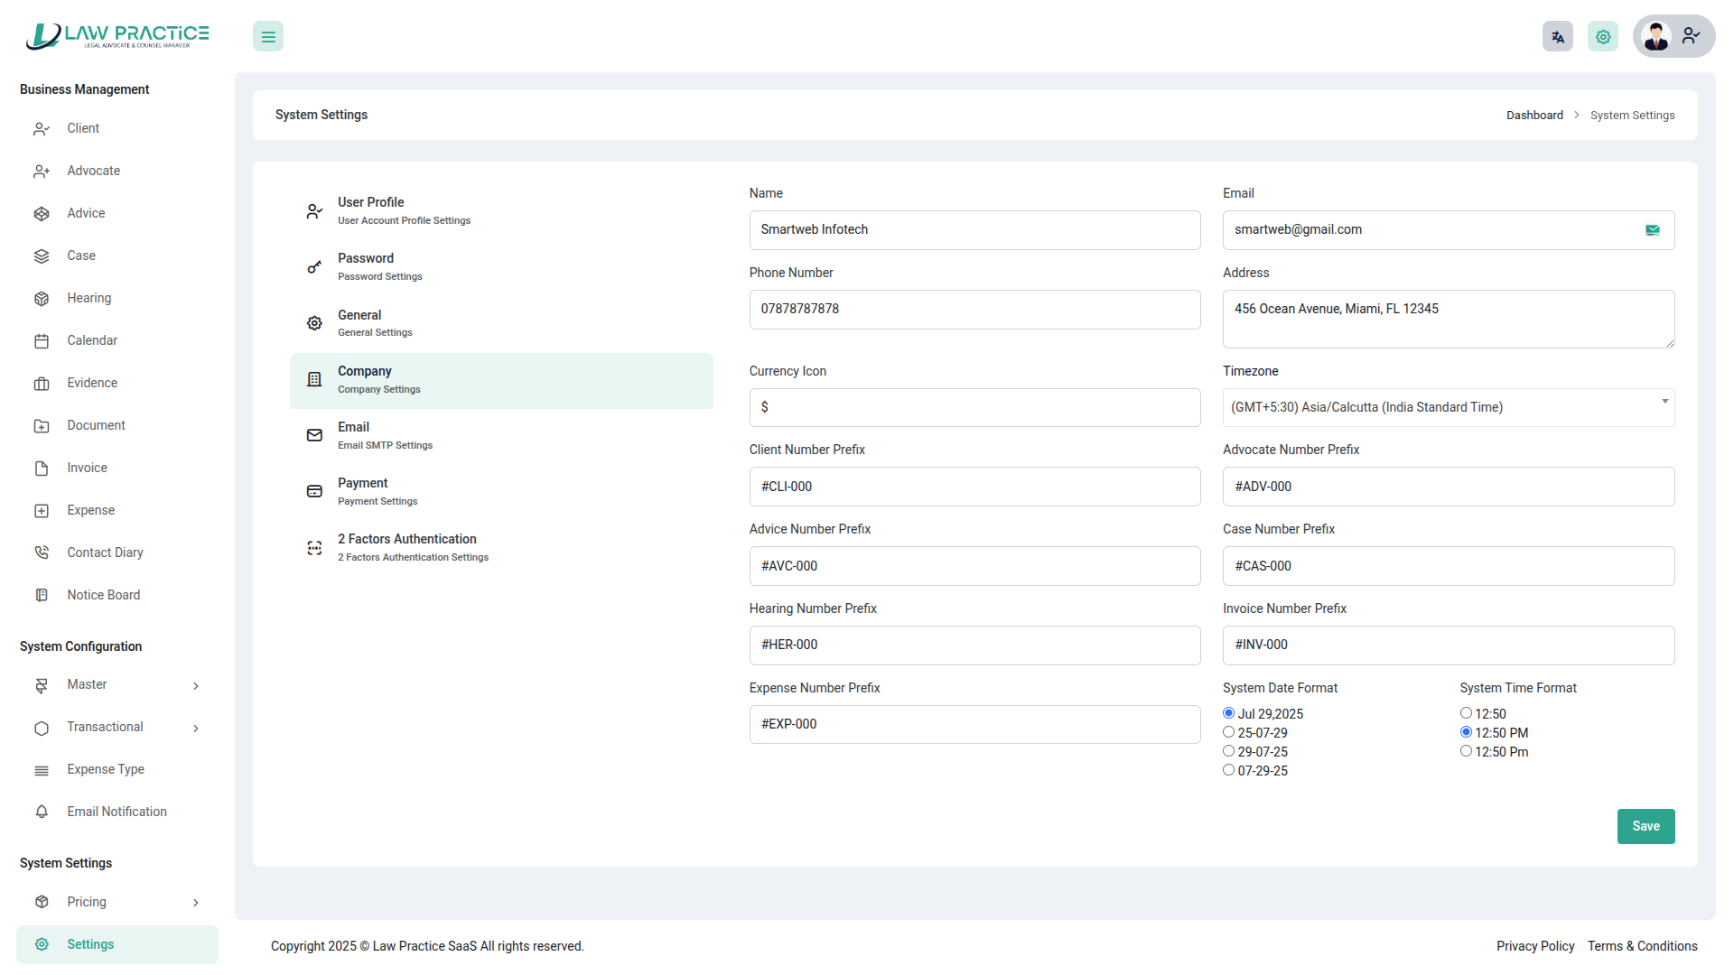Click the Email Notification bell icon
Screen dimensions: 1734x975
[42, 812]
